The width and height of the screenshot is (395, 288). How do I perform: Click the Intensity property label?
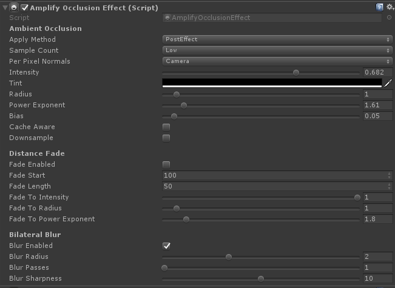tap(24, 72)
